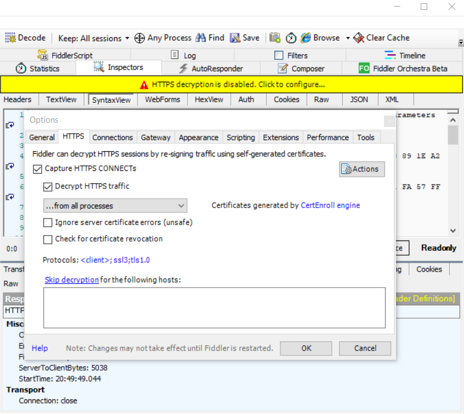Click the word wrap icon beside line 6
Screen dimensions: 464x414
pyautogui.click(x=9, y=197)
